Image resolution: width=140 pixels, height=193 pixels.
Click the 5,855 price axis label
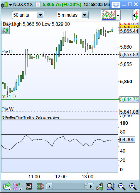pos(126,64)
